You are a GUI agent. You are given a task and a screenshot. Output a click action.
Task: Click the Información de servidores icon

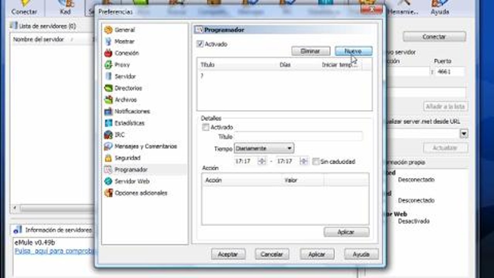(x=17, y=230)
